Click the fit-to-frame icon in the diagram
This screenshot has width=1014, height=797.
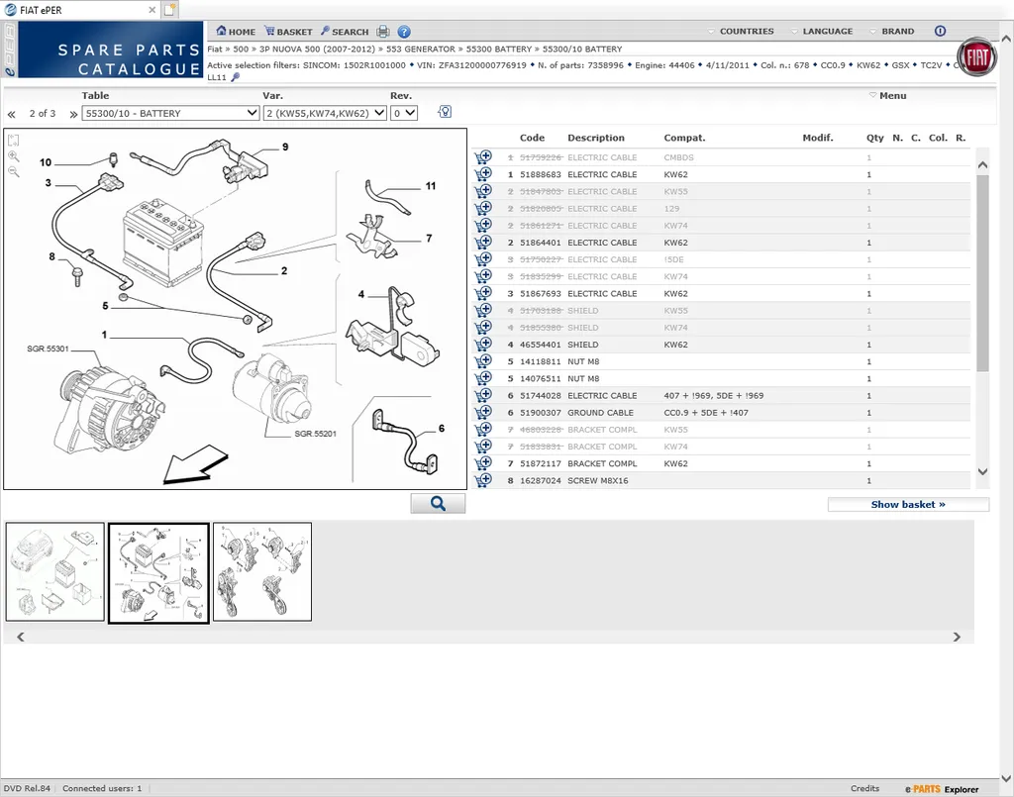pyautogui.click(x=14, y=141)
